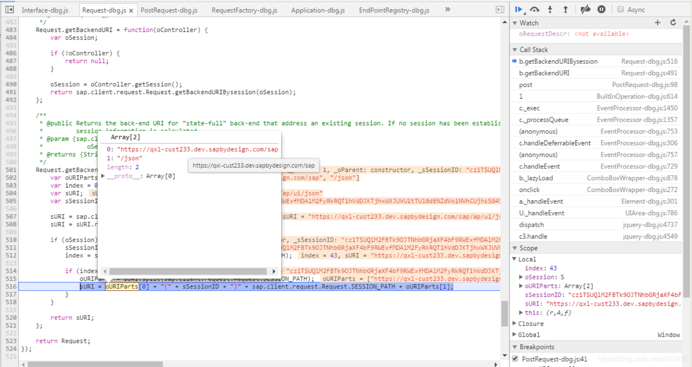Select c.handleEvent stack frame
The image size is (692, 367).
click(596, 166)
